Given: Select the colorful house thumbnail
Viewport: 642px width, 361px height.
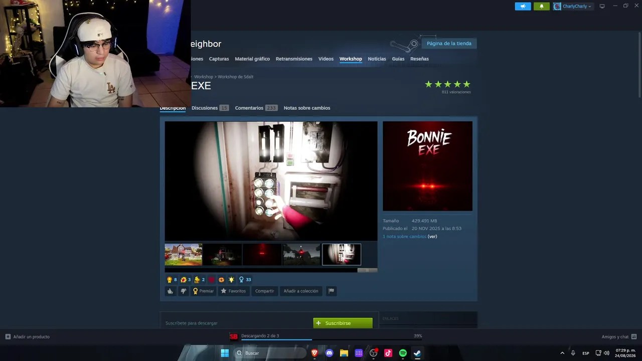Looking at the screenshot, I should pos(184,255).
